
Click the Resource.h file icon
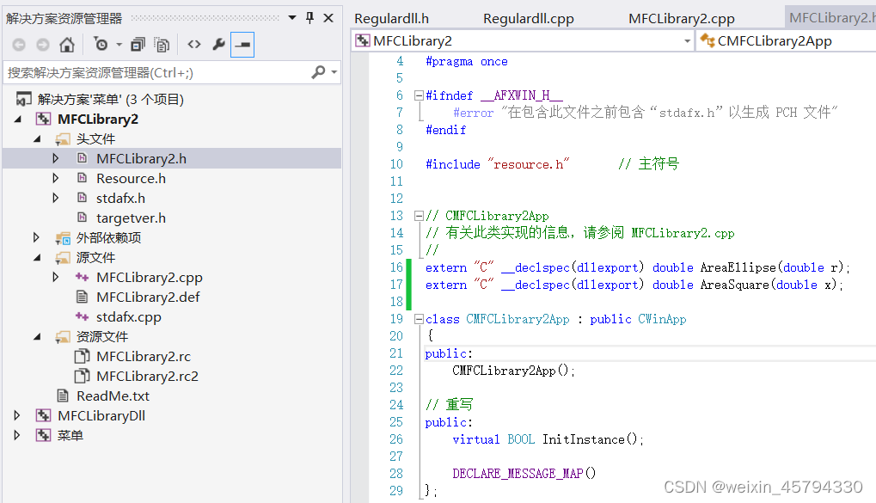coord(83,178)
